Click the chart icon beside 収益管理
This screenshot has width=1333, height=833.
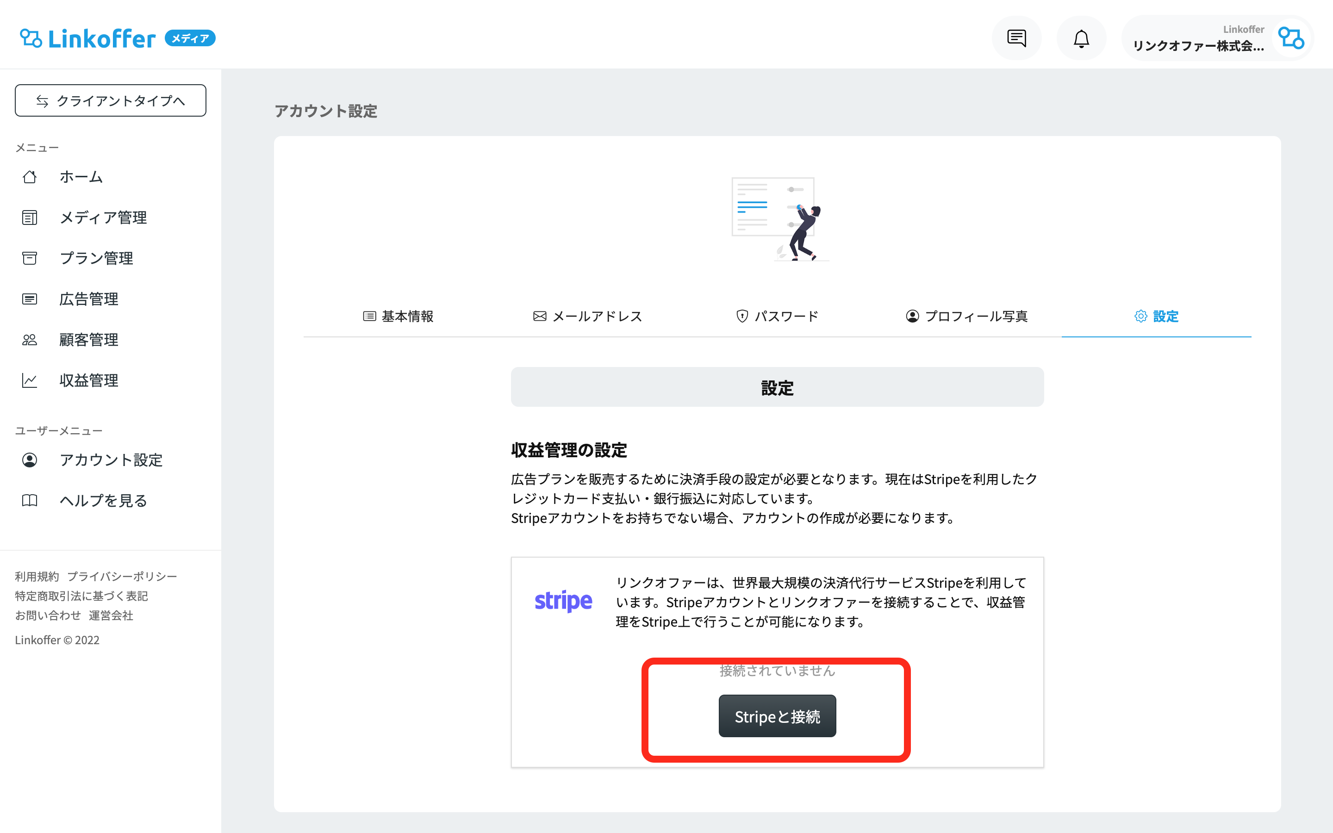(x=30, y=381)
